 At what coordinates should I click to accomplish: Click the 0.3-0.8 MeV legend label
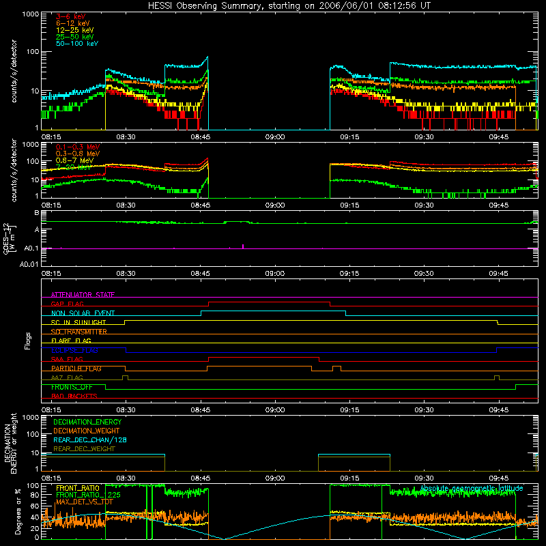pos(78,154)
